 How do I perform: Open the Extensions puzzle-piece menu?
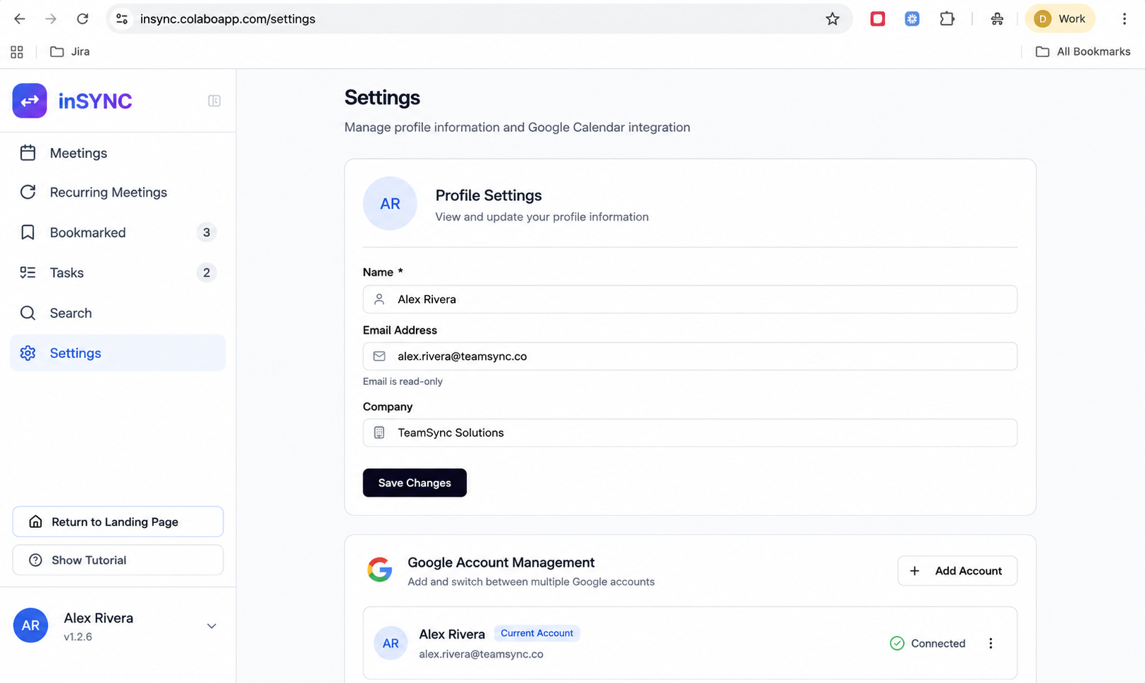pyautogui.click(x=947, y=19)
